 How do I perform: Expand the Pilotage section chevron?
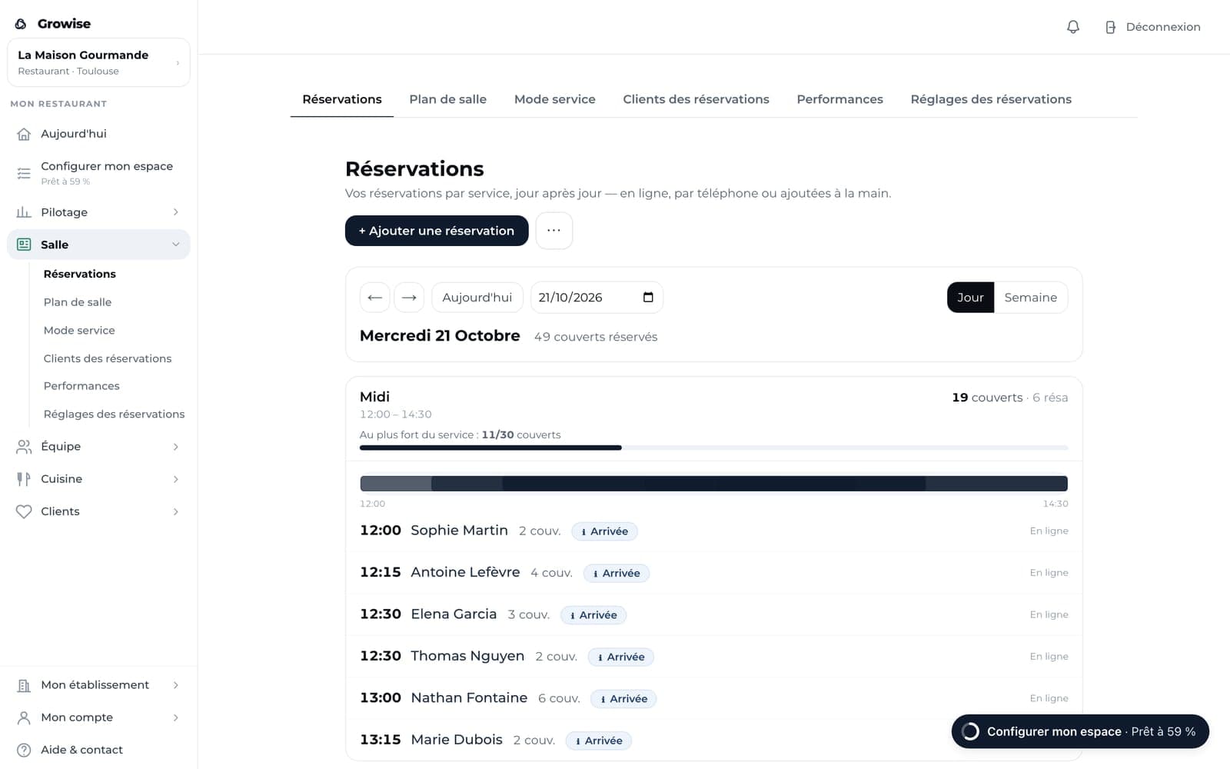coord(175,212)
